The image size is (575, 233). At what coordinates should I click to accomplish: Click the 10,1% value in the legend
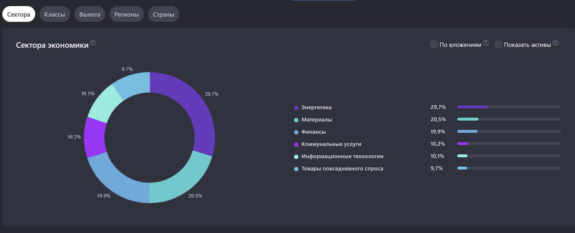(437, 156)
